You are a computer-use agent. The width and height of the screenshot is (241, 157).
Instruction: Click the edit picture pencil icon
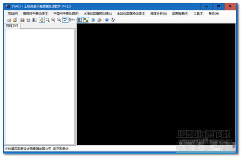(x=99, y=20)
